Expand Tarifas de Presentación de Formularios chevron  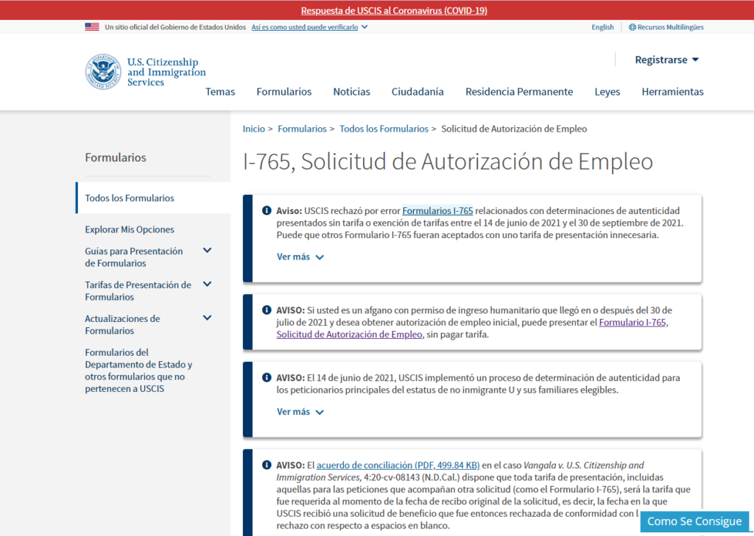pos(207,284)
